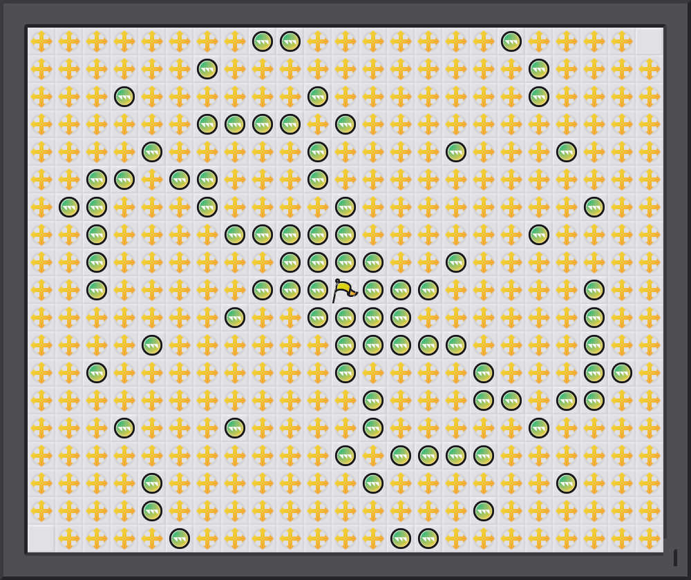Click the small dark bar on the frame's bottom-right
The height and width of the screenshot is (580, 691).
(x=675, y=557)
